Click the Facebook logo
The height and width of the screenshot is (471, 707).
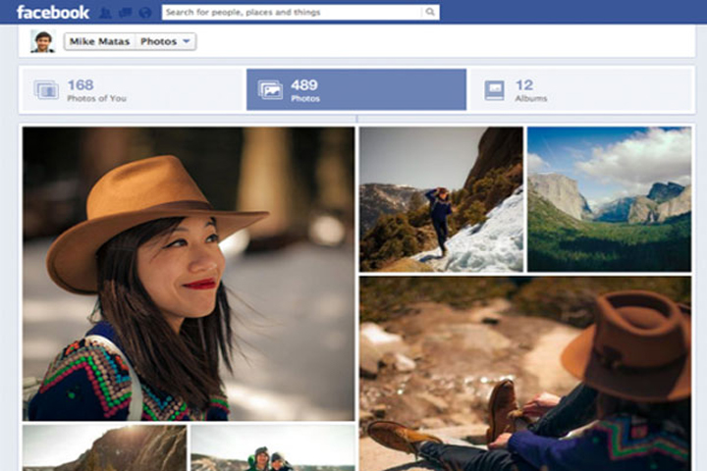[x=52, y=13]
